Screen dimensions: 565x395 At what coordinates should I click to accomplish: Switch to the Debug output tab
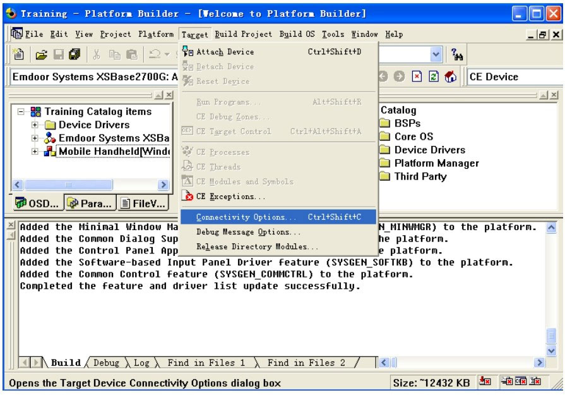point(107,363)
